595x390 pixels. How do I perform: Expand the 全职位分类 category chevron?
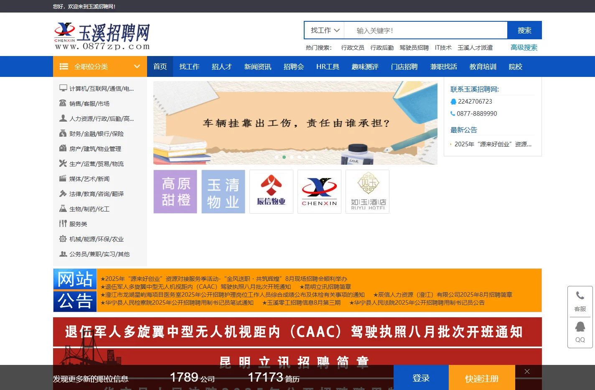coord(137,66)
